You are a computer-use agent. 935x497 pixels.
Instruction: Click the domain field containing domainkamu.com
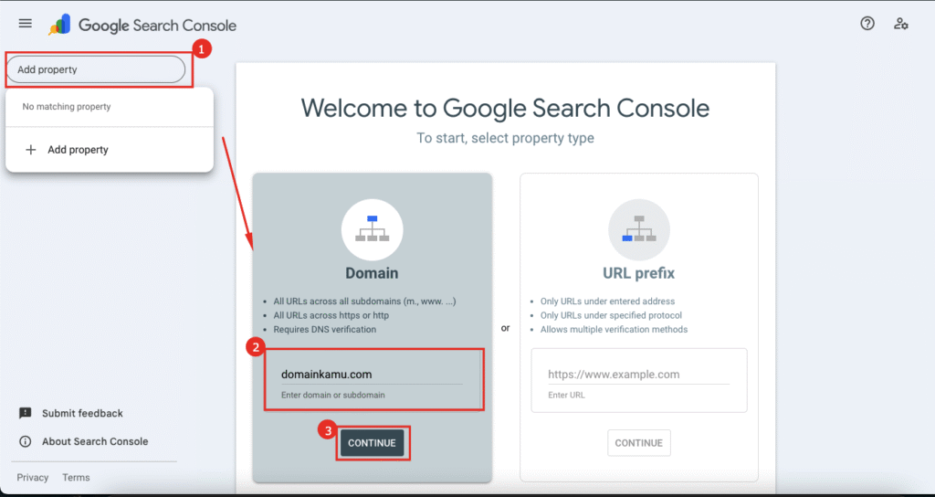point(372,375)
